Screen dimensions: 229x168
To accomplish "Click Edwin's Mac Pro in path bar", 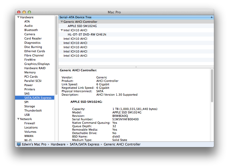I will (34, 144).
